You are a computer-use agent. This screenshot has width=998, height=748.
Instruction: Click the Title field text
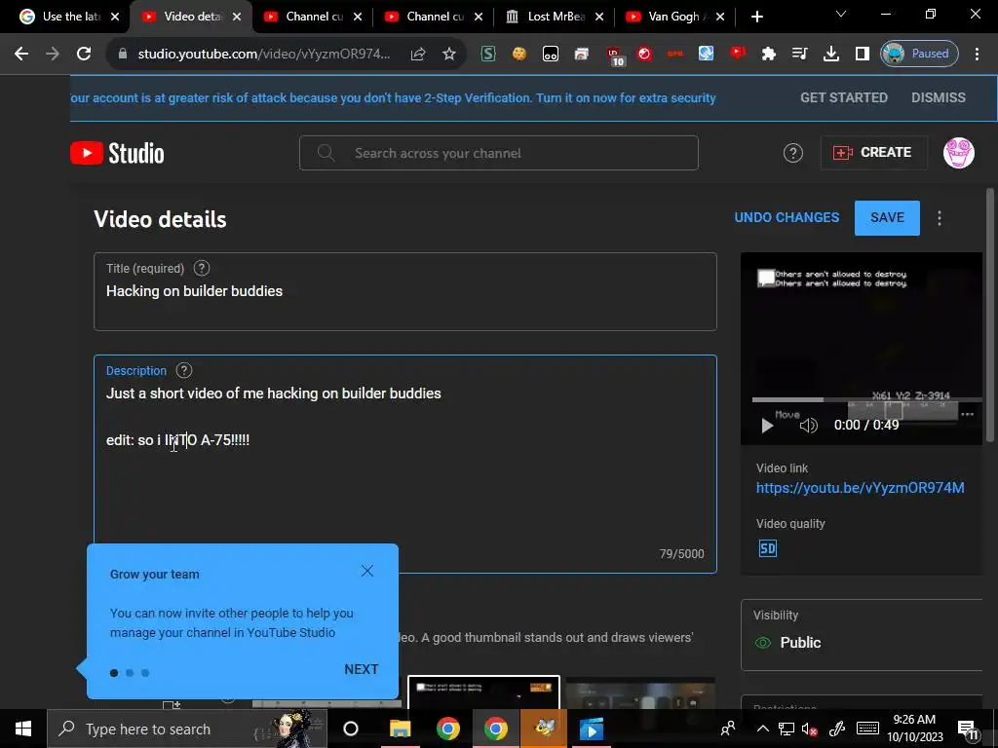[x=194, y=291]
